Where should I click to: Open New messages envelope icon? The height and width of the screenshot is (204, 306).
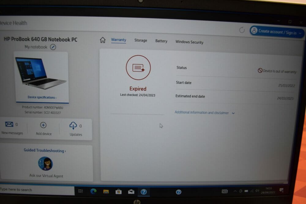coord(9,124)
